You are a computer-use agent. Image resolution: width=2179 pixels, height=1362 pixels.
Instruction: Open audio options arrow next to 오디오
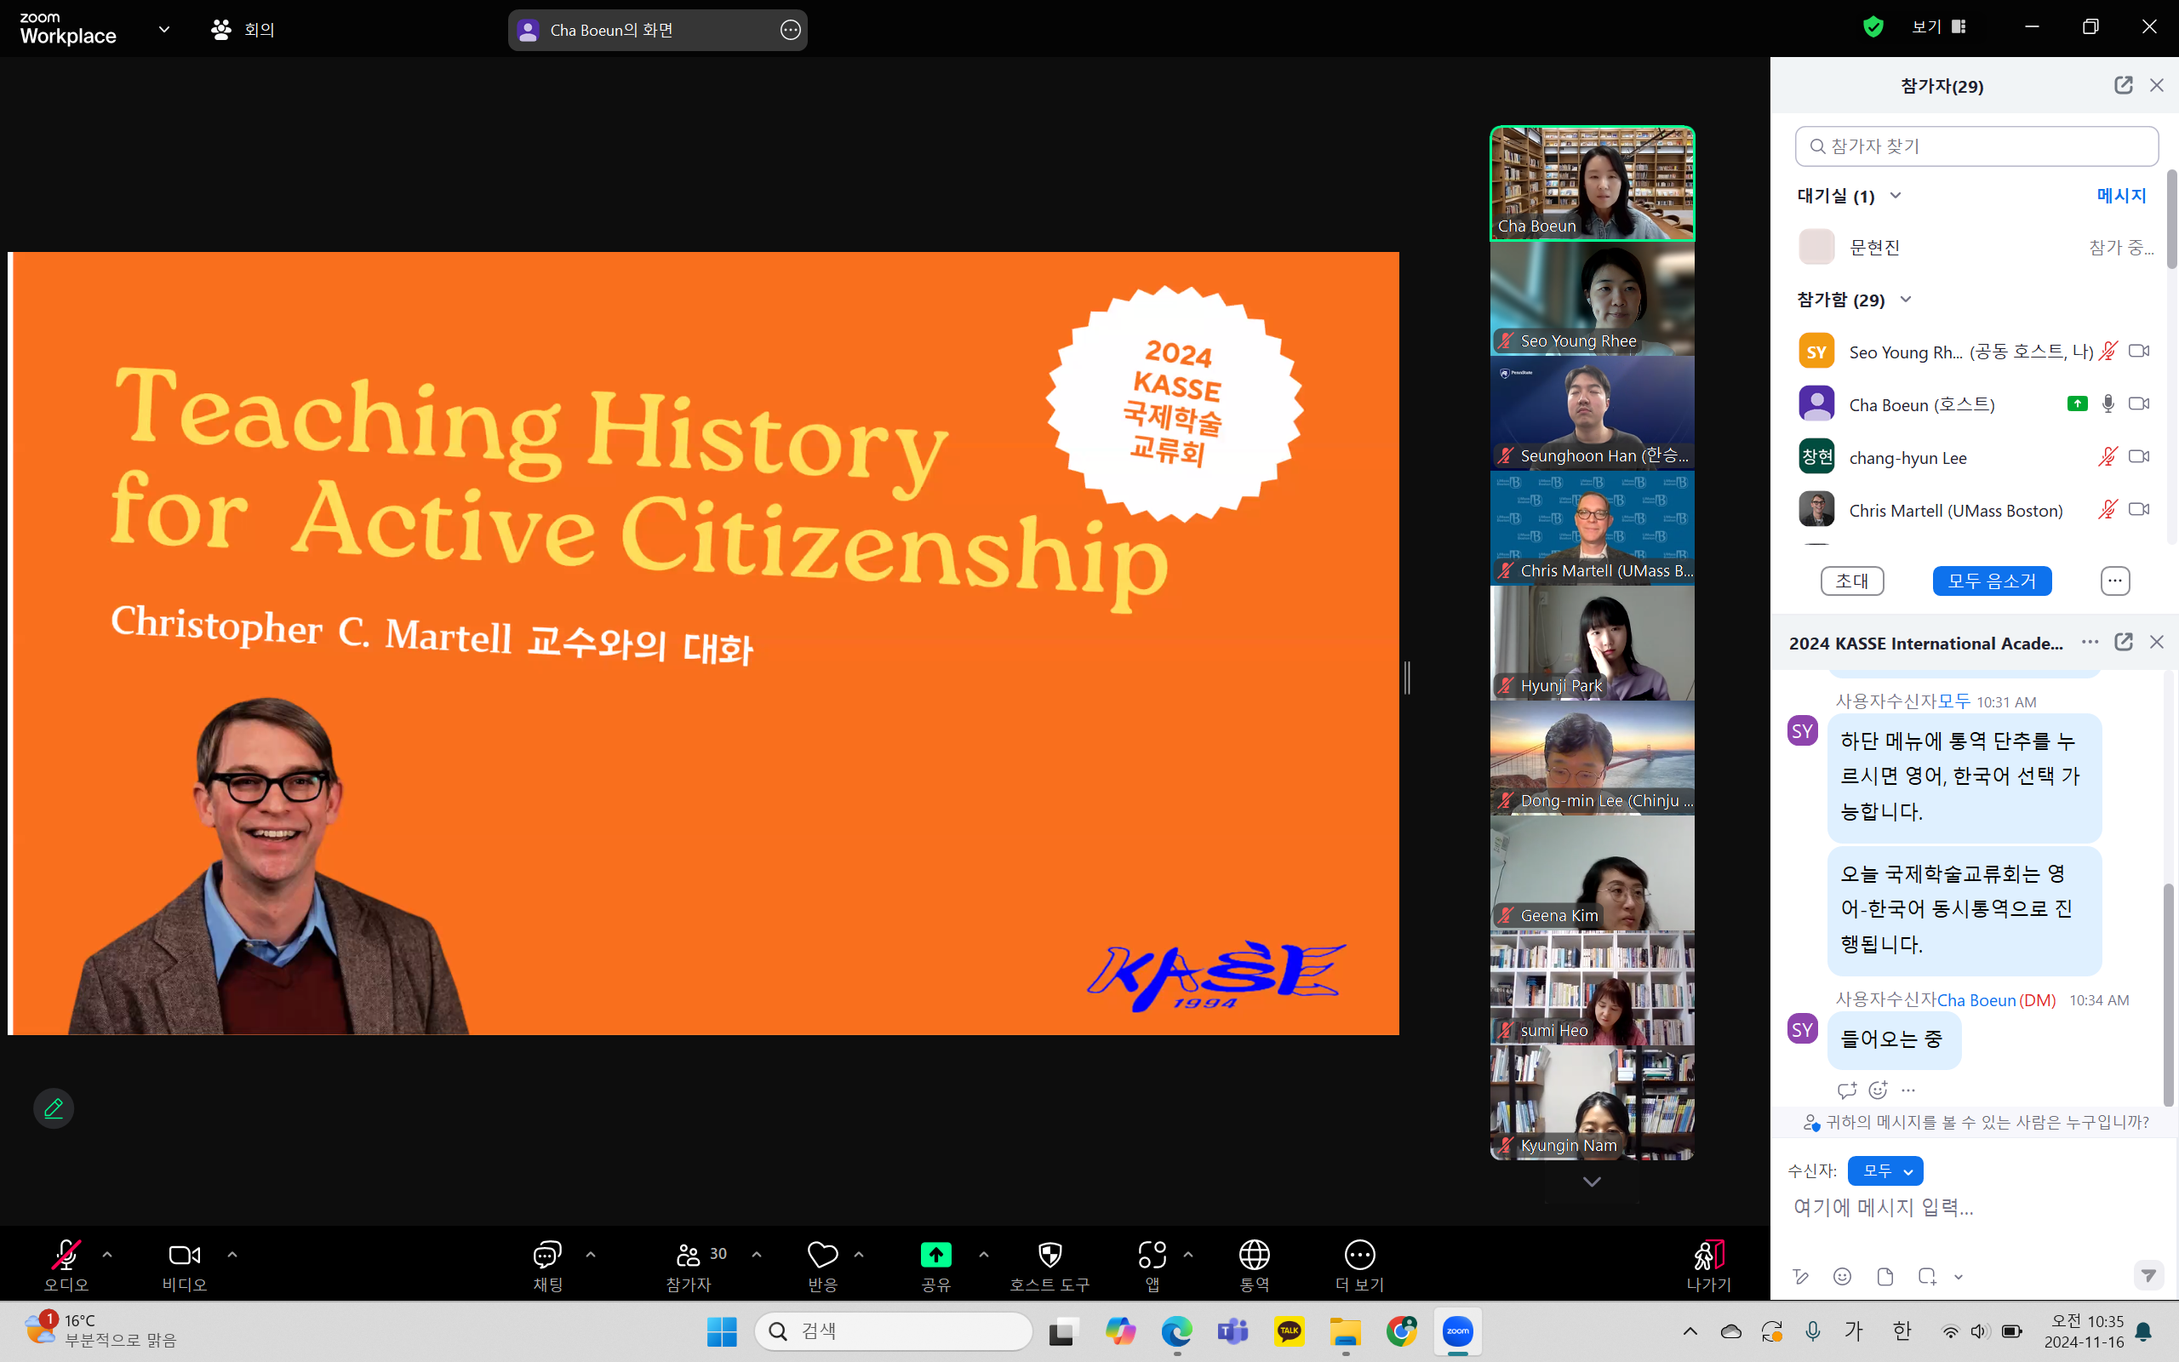pyautogui.click(x=107, y=1254)
